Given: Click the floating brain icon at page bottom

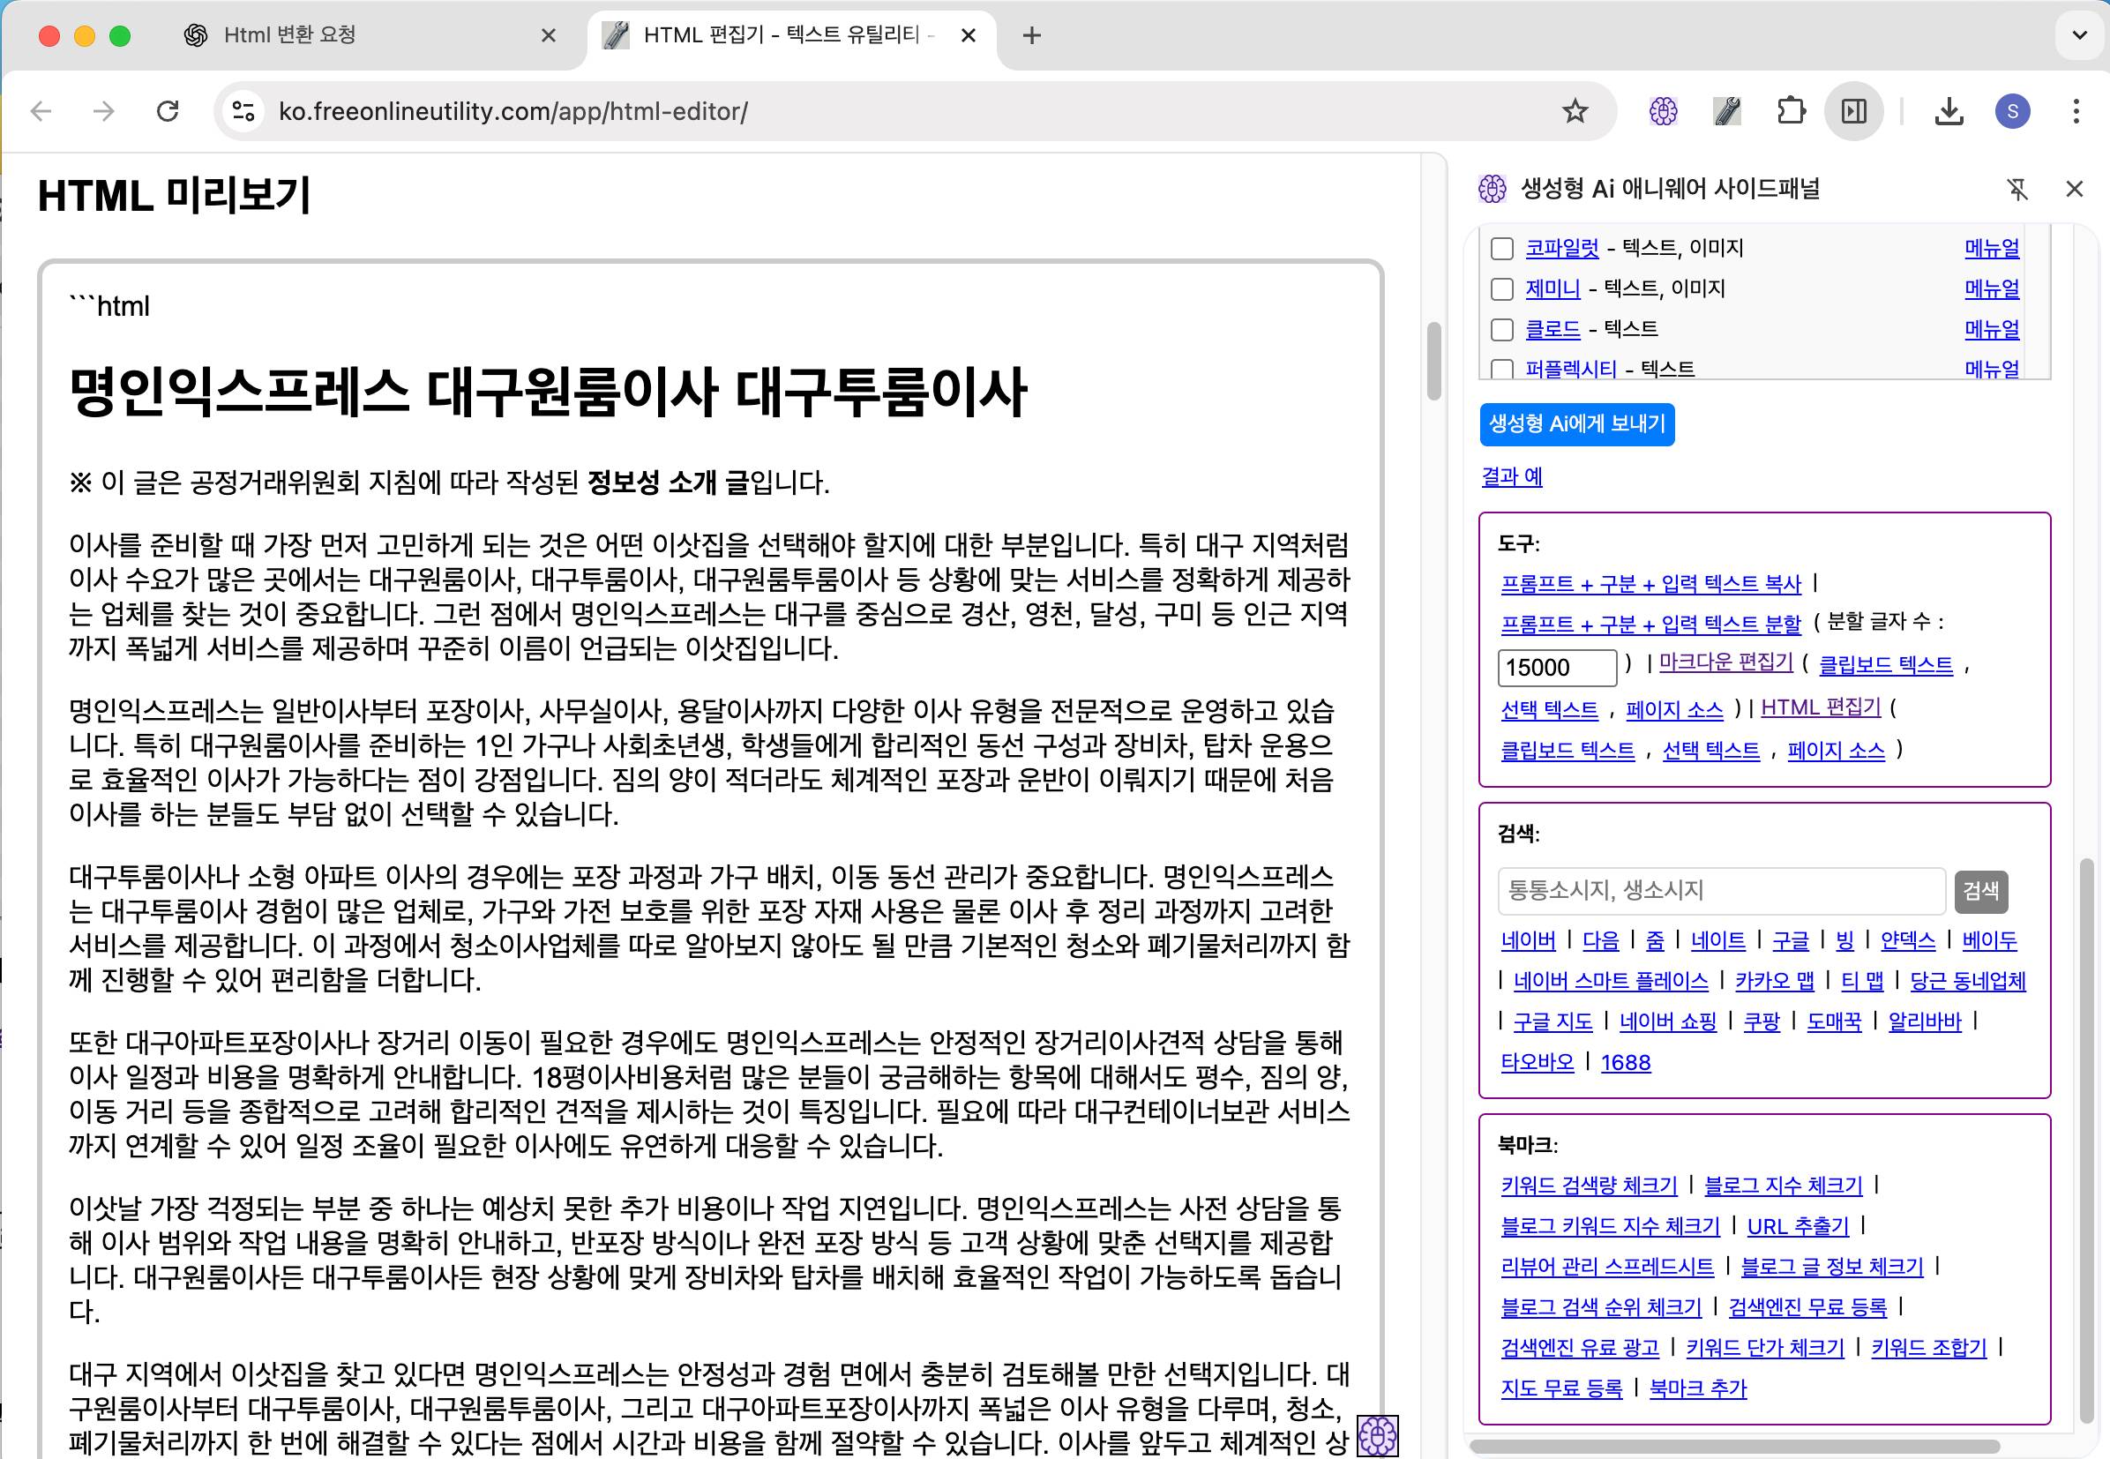Looking at the screenshot, I should (1377, 1435).
